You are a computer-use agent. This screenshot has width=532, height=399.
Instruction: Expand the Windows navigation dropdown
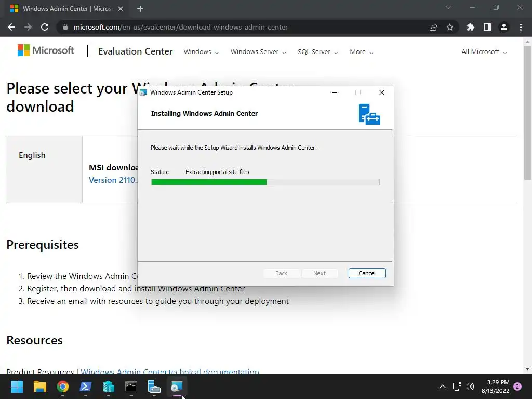click(201, 52)
